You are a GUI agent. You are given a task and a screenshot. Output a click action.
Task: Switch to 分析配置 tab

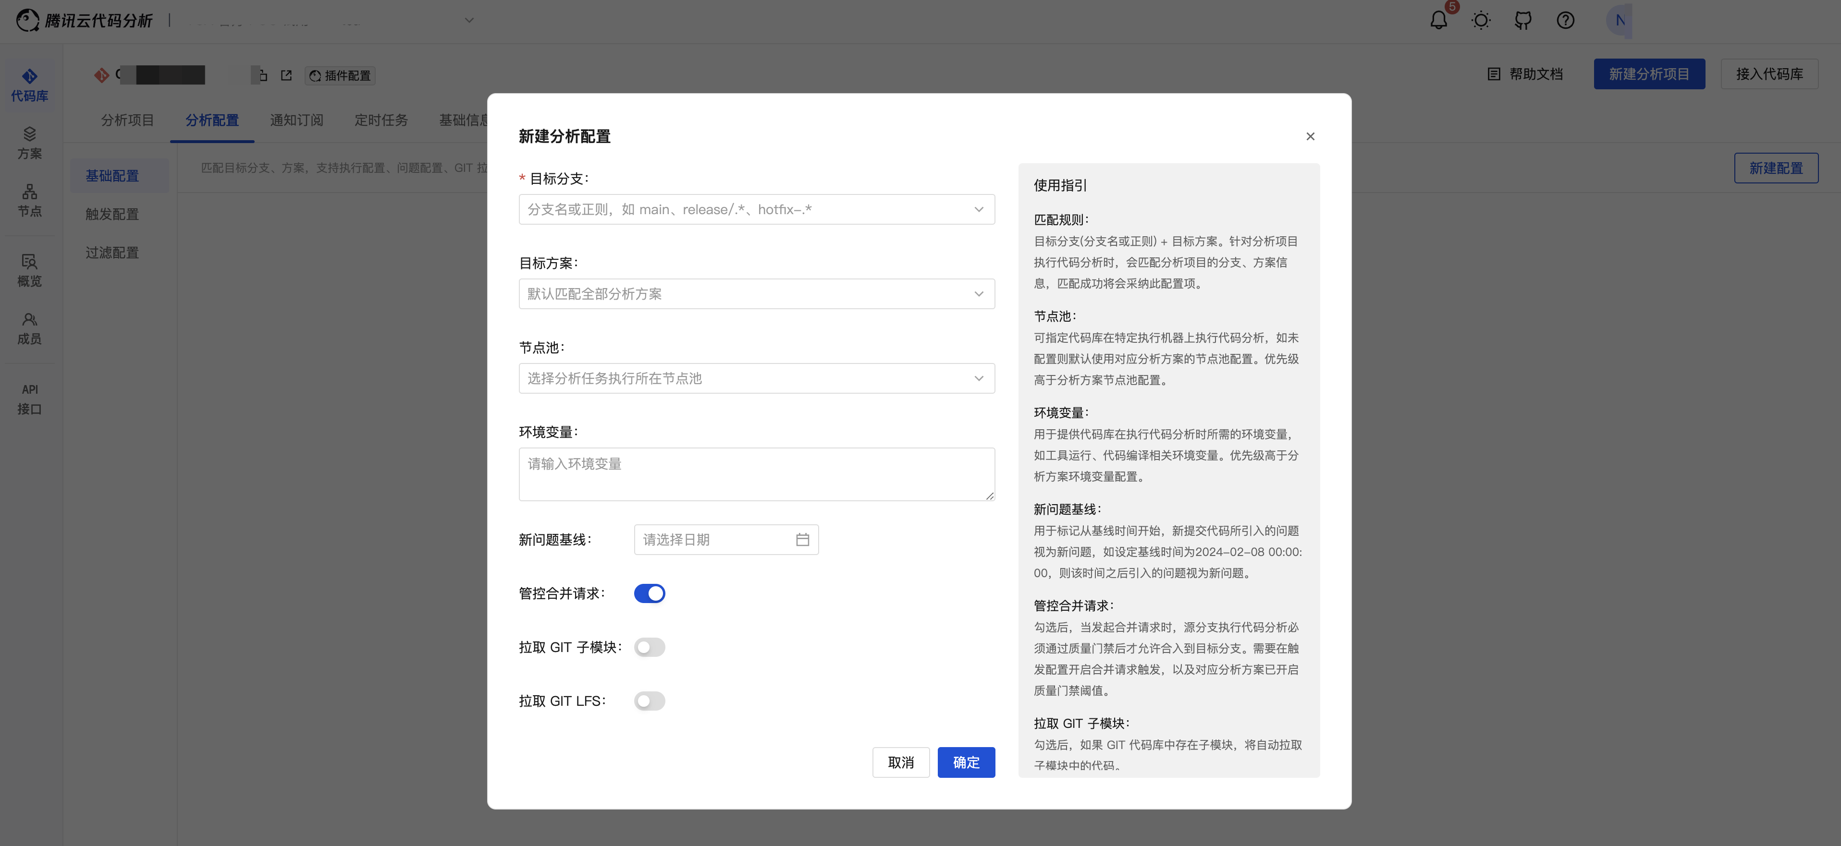tap(212, 120)
